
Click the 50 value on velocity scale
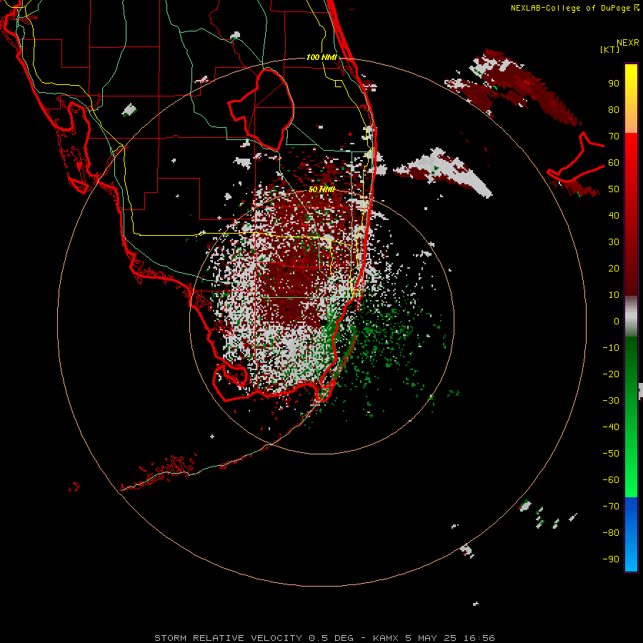[x=614, y=189]
